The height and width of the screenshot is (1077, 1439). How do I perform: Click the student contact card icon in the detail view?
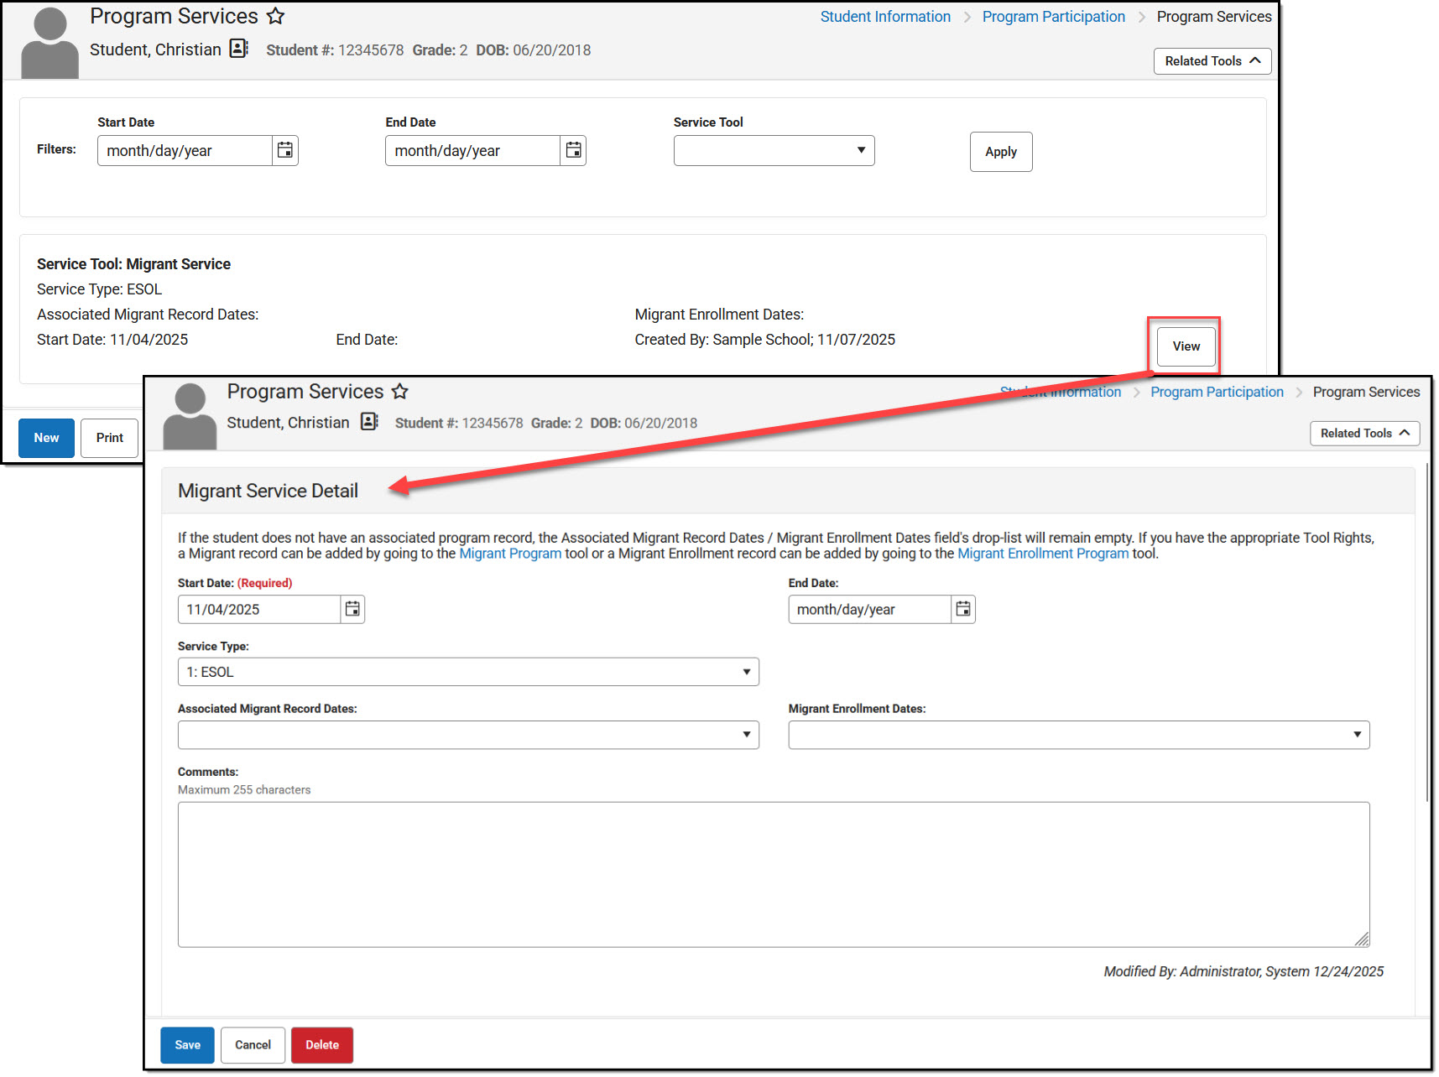pyautogui.click(x=369, y=422)
